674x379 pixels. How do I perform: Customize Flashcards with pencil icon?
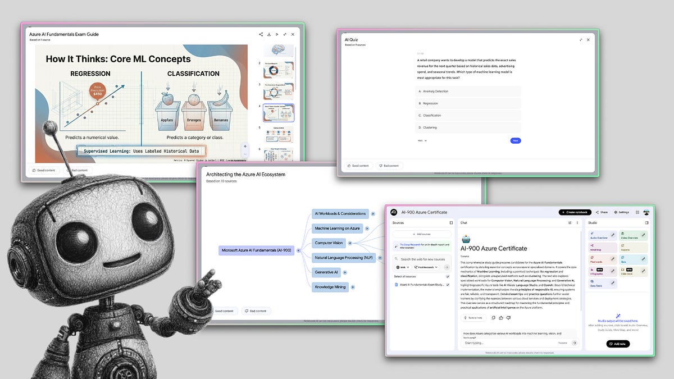tap(613, 259)
